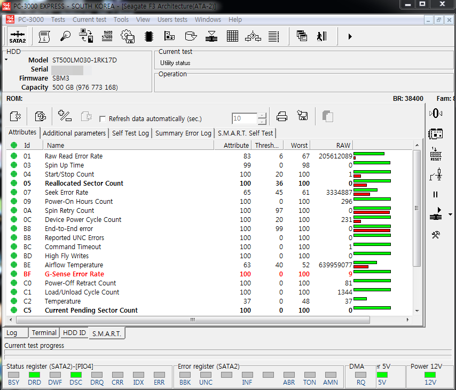The height and width of the screenshot is (390, 456).
Task: Click the circuit board sidebar icon
Action: coord(436,134)
